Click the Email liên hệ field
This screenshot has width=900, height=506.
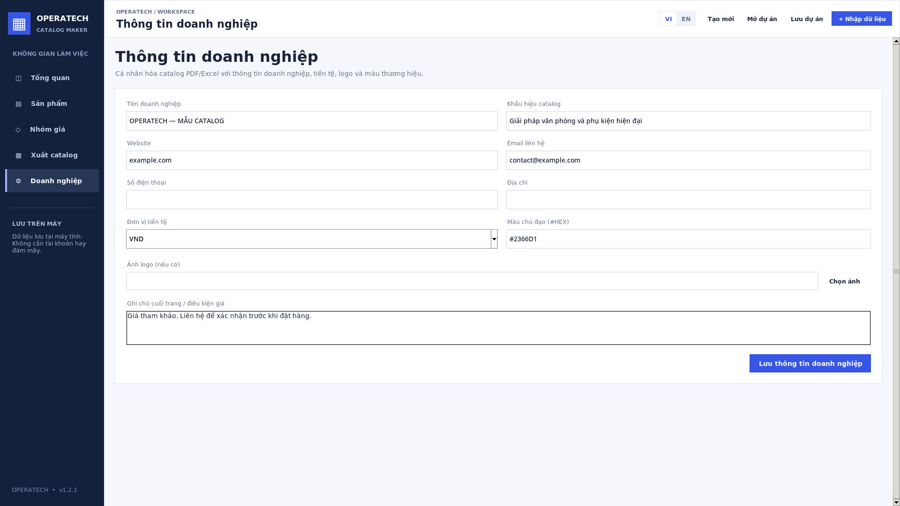tap(688, 160)
